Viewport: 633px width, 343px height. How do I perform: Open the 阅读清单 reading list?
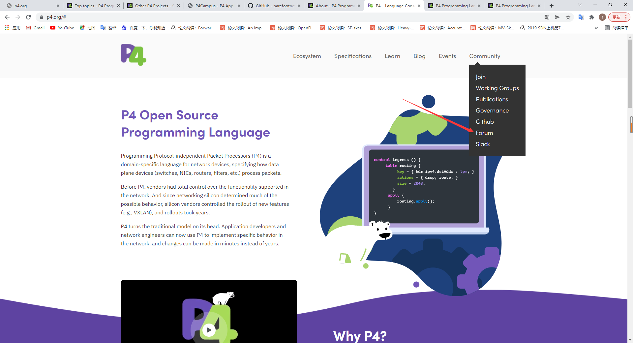[x=617, y=28]
